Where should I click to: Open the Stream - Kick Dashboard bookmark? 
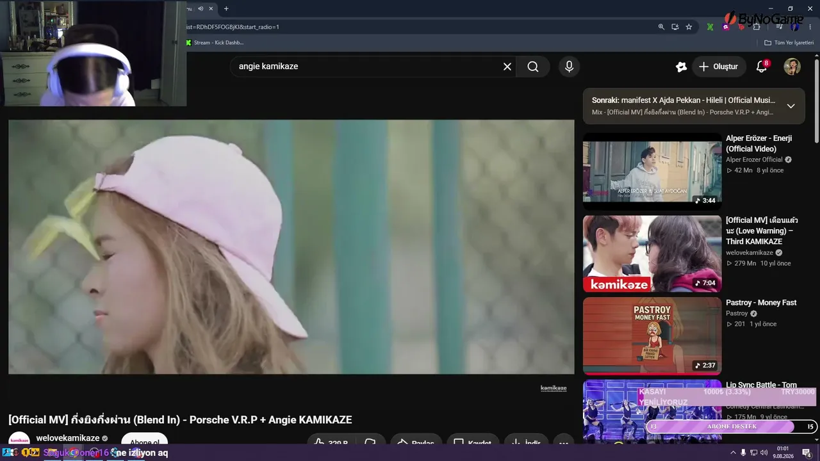coord(215,43)
